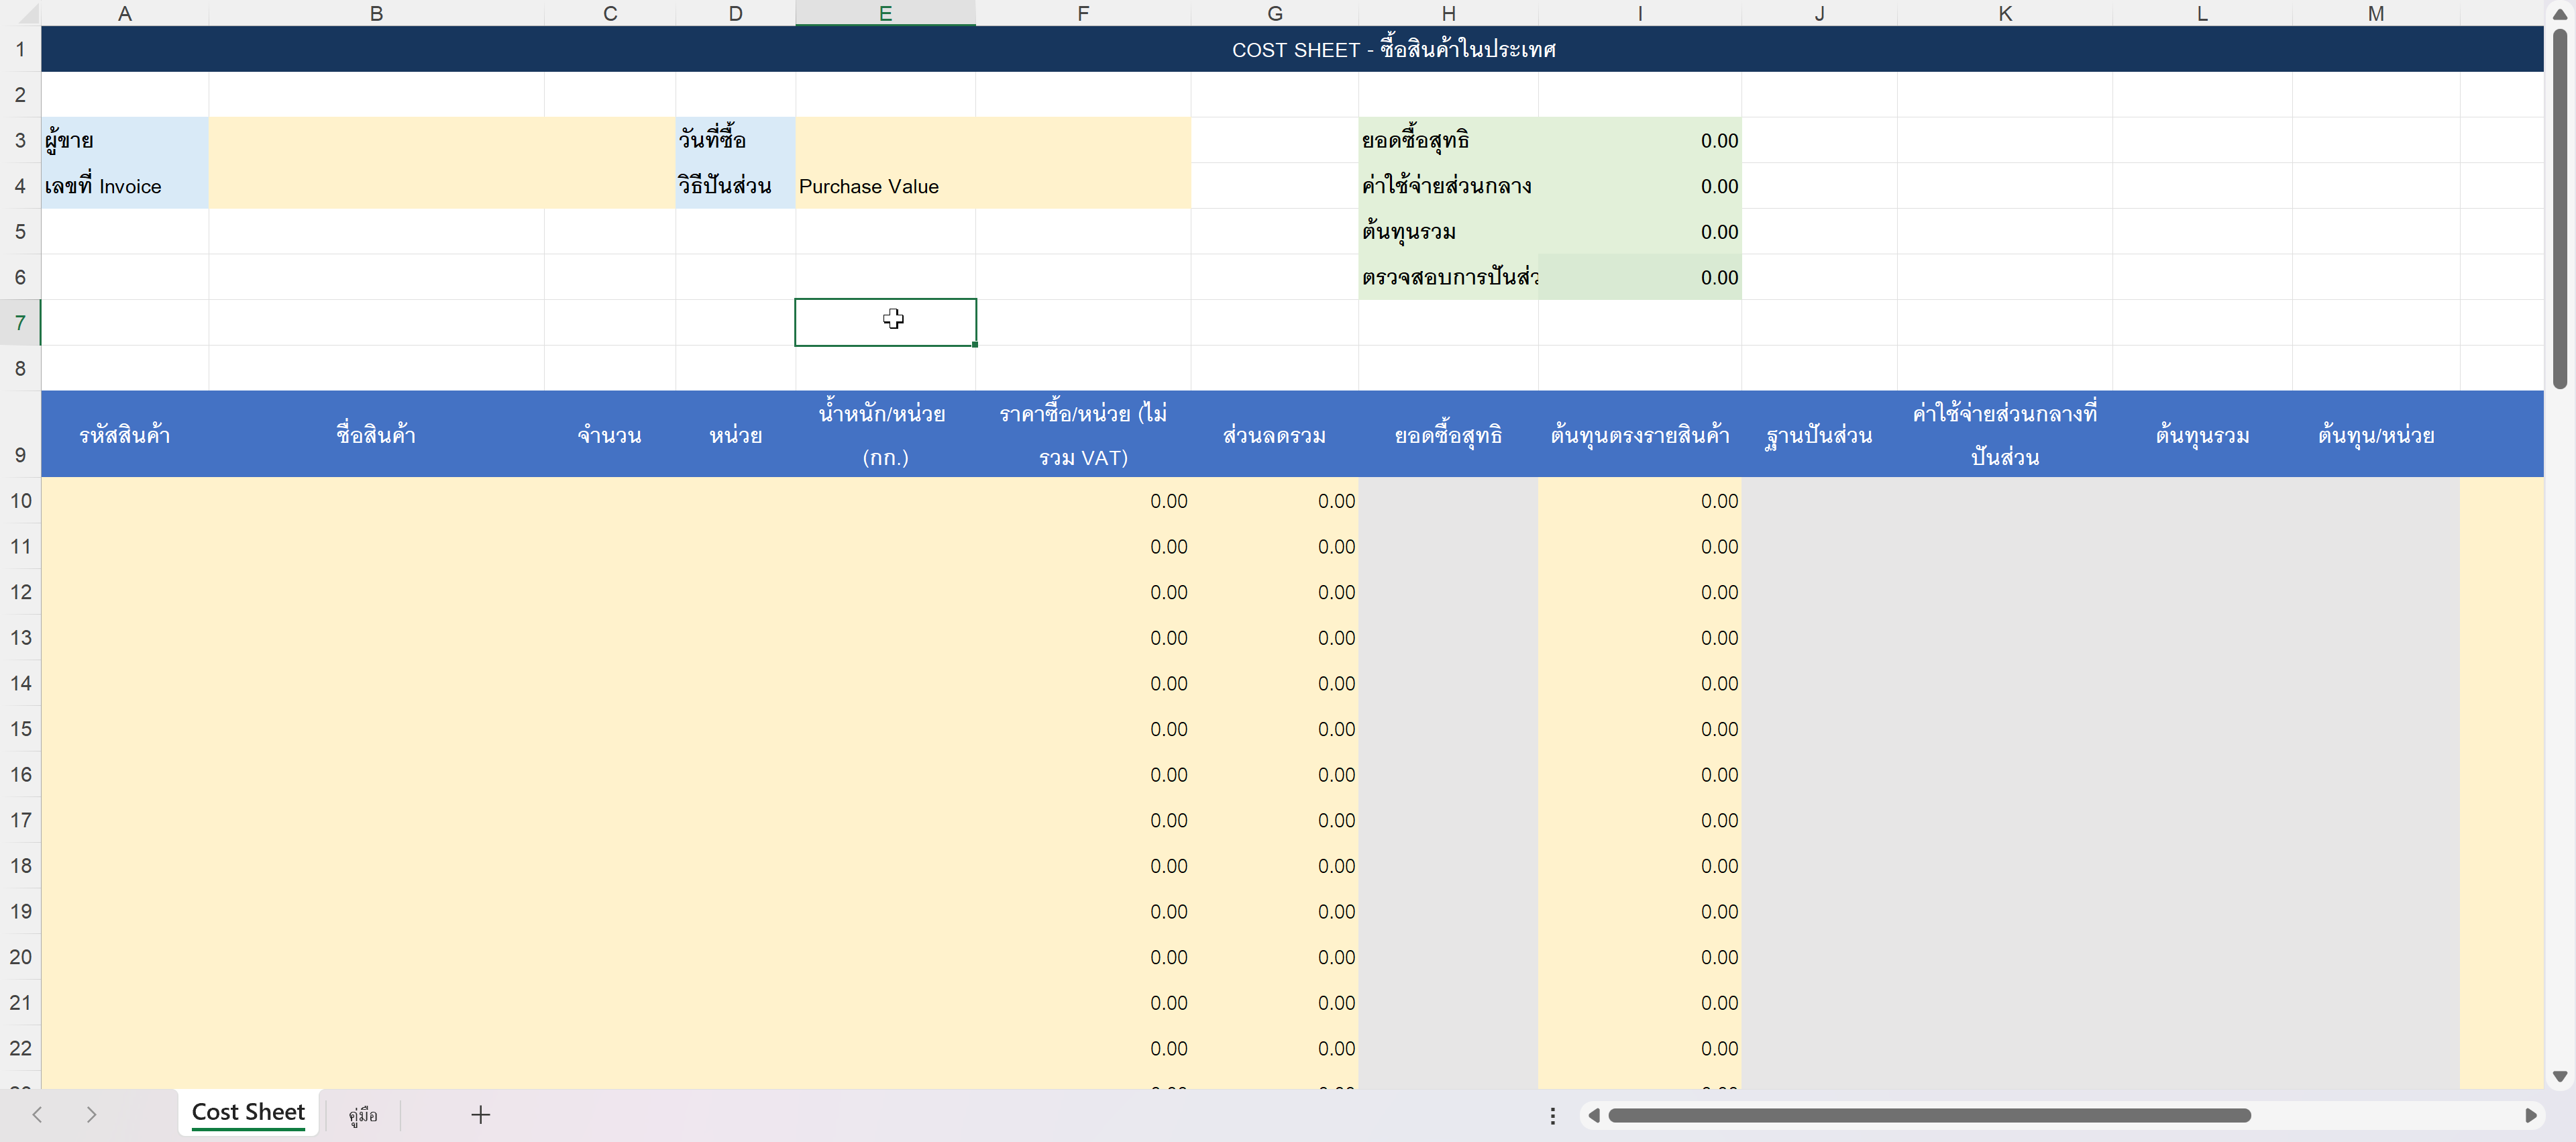This screenshot has width=2576, height=1142.
Task: Click the 0.00 value beside ยอดซื้อสุทธิ in row 3
Action: (x=1640, y=140)
